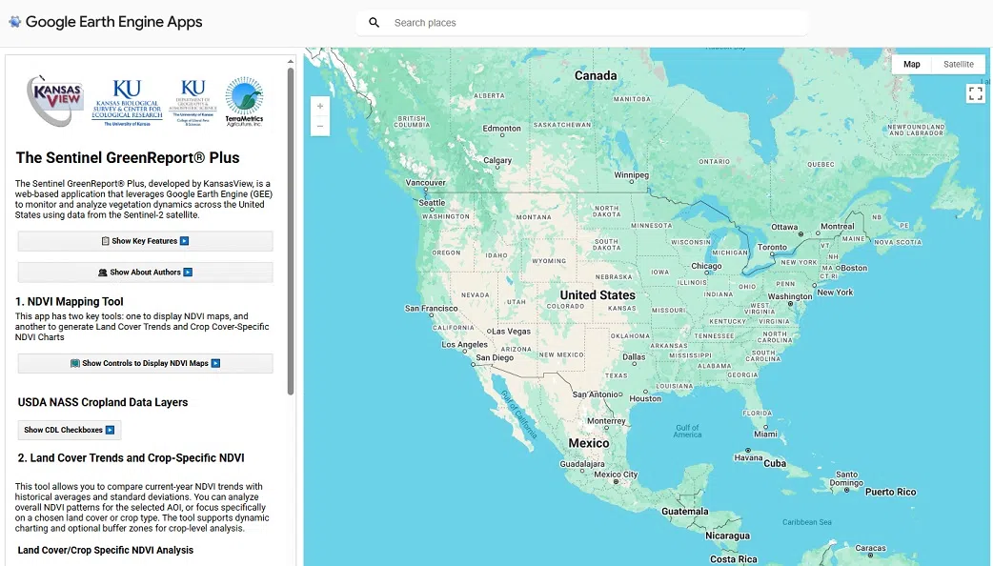Click the search magnifier icon
The width and height of the screenshot is (993, 566).
375,23
